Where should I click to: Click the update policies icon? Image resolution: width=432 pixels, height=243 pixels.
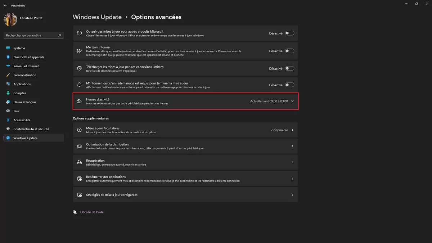pyautogui.click(x=79, y=195)
